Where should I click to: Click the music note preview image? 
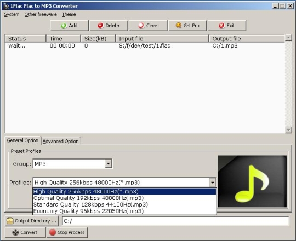[x=252, y=181]
